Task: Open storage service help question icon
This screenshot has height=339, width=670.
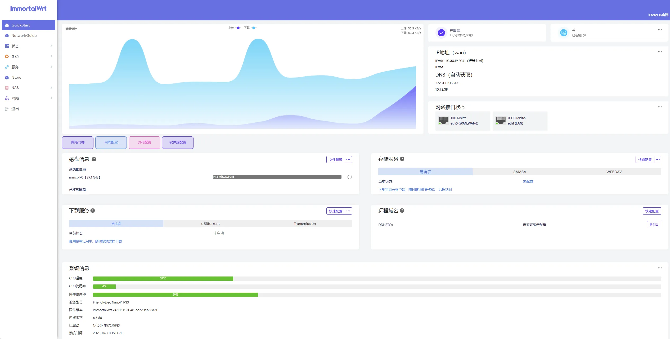Action: pyautogui.click(x=402, y=159)
